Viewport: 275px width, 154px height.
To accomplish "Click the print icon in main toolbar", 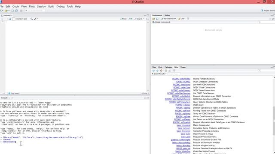I will 21,11.
